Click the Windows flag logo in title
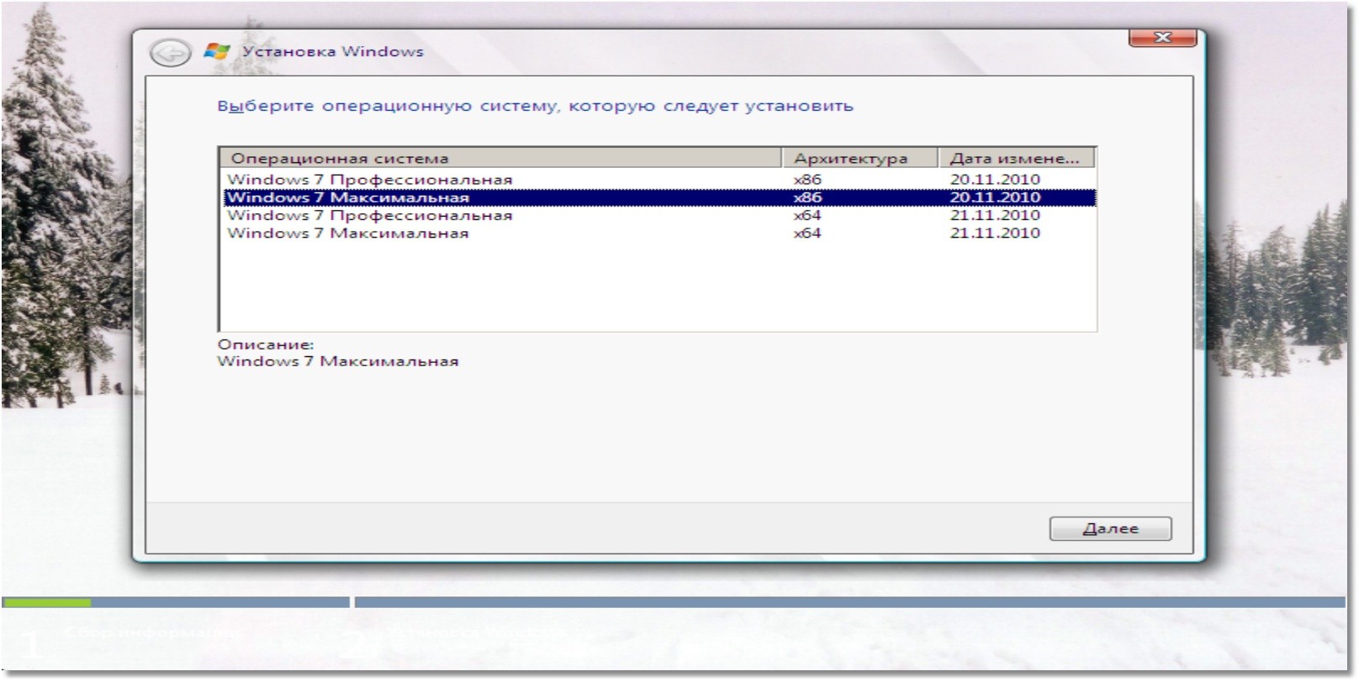Screen dimensions: 1359x682 217,51
